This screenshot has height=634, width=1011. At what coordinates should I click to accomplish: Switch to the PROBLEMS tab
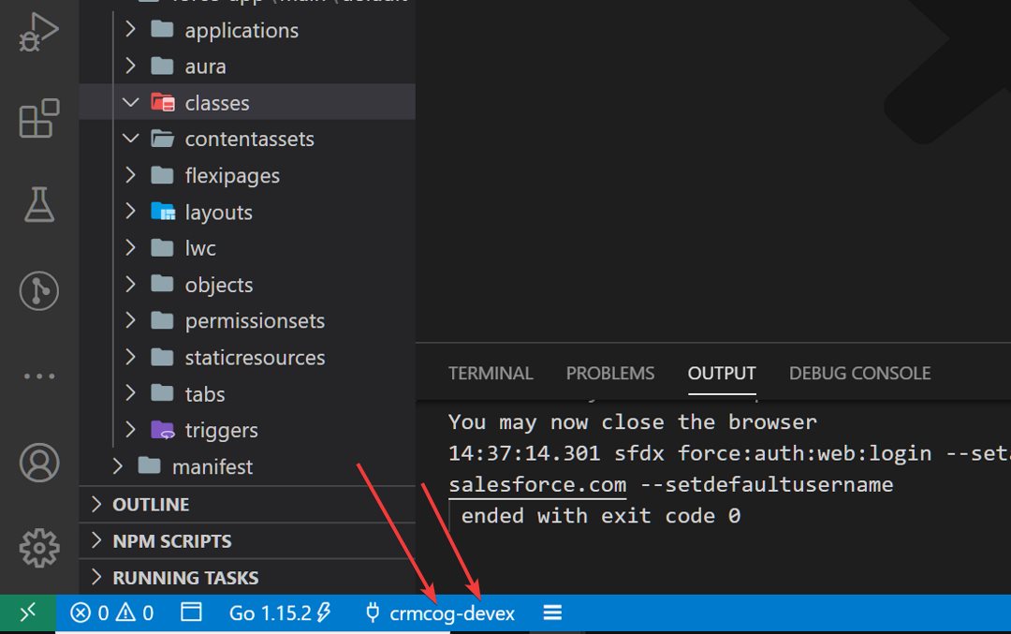610,373
